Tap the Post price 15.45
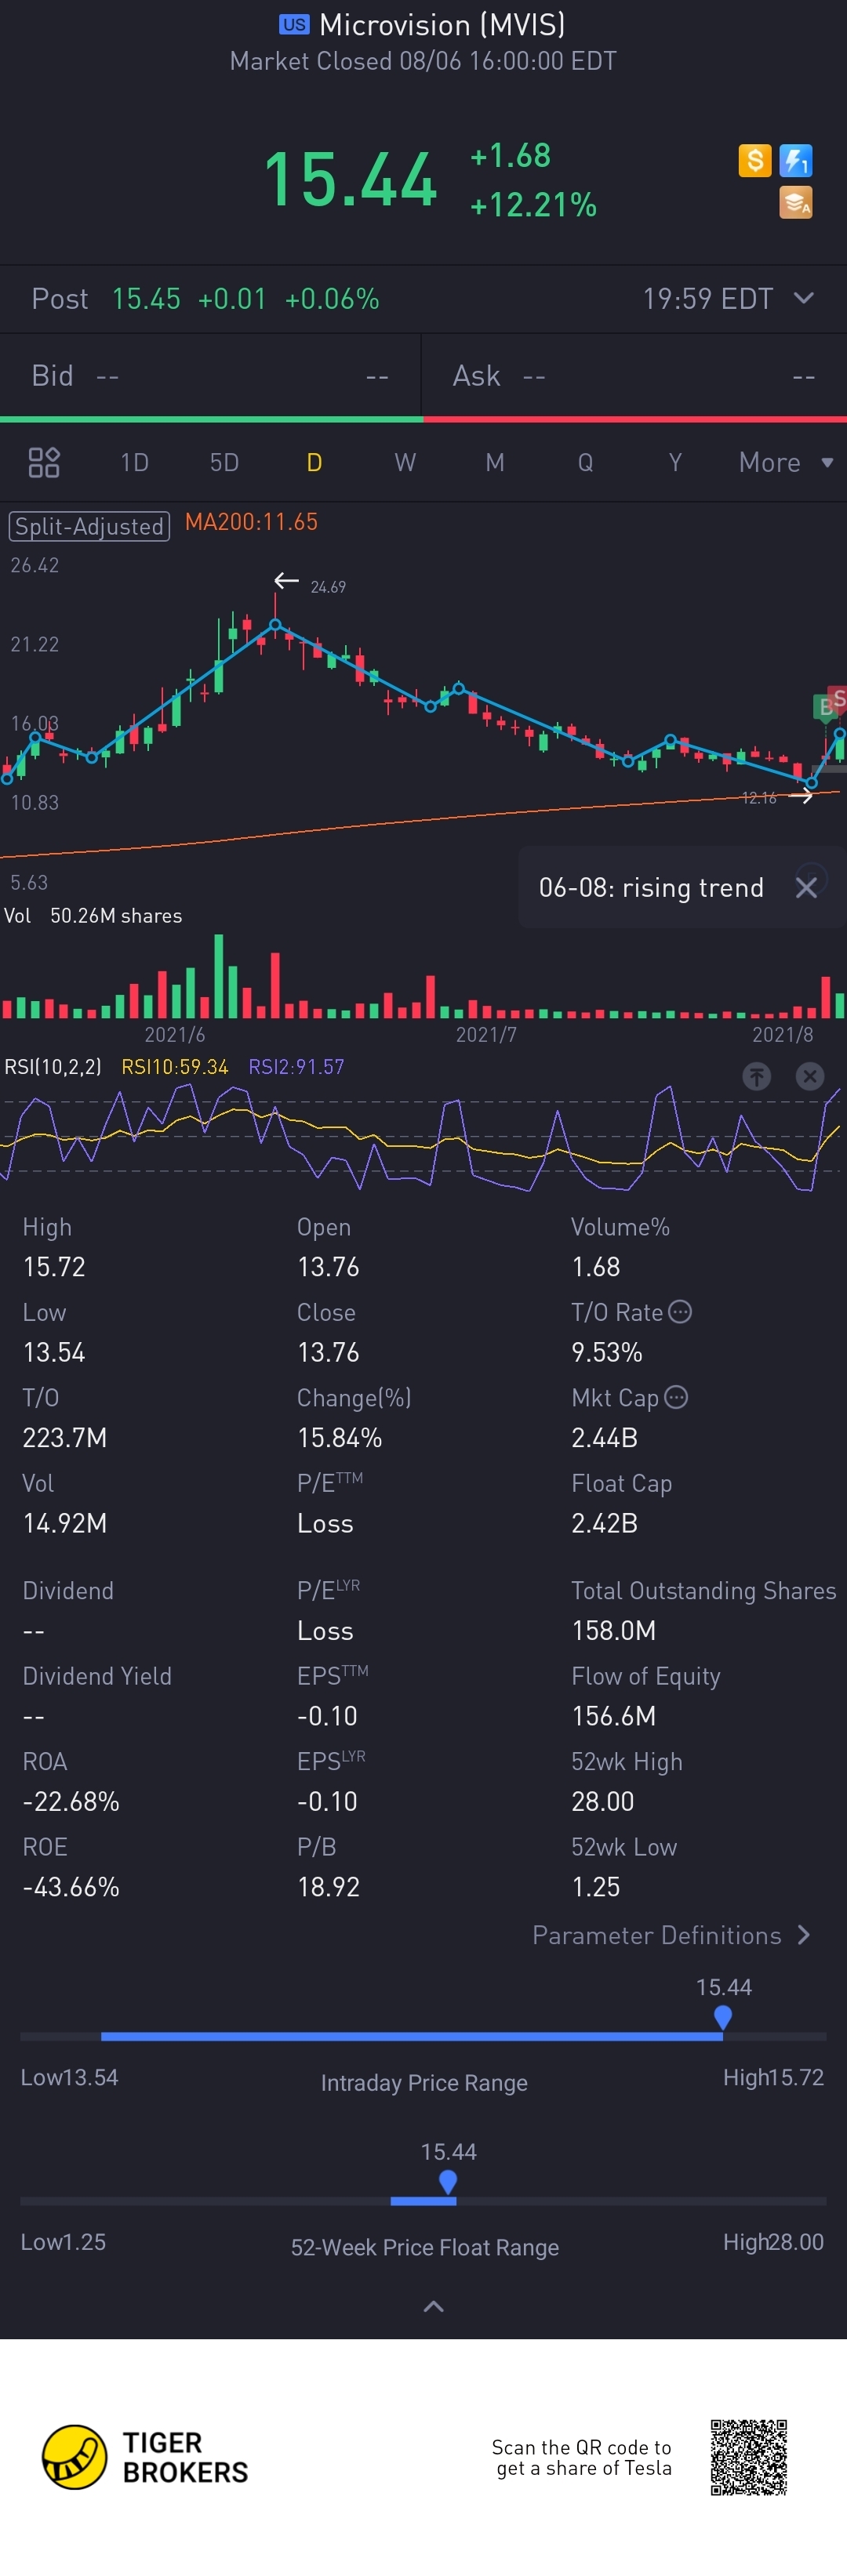 point(146,299)
